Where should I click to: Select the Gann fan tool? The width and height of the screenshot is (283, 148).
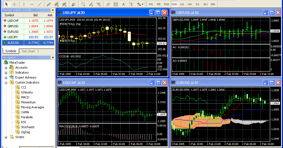coord(73,4)
